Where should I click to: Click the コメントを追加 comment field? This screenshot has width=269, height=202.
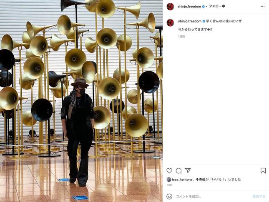(213, 196)
